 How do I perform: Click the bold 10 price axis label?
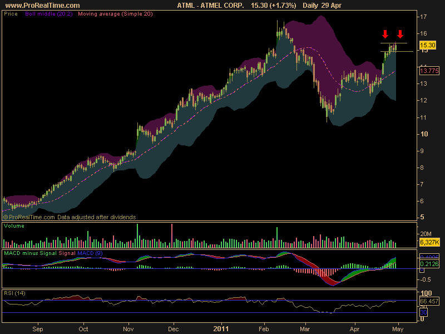click(424, 134)
